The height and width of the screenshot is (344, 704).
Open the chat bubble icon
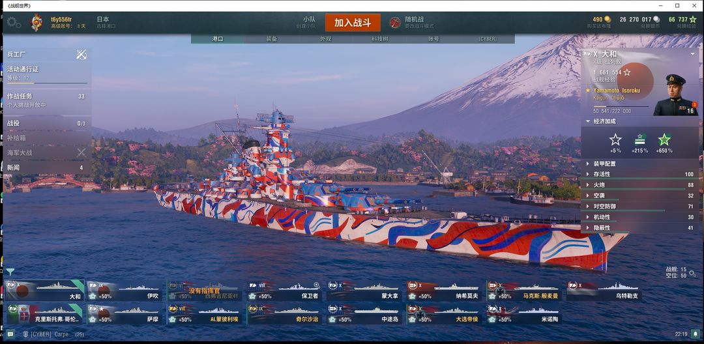click(x=10, y=334)
